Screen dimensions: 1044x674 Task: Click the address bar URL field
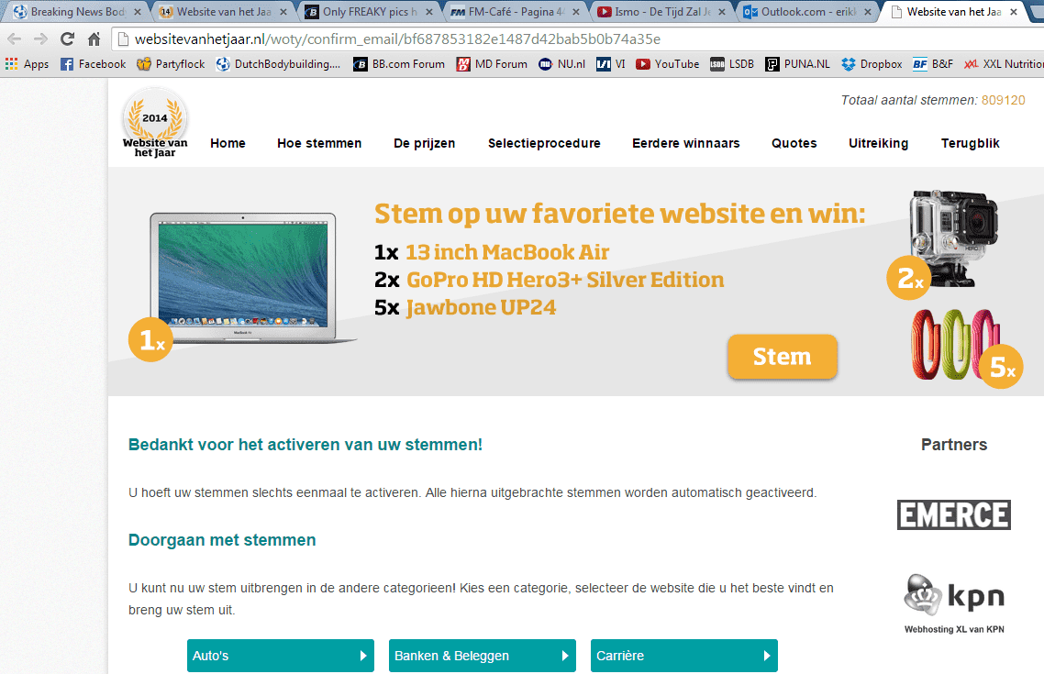tap(550, 39)
